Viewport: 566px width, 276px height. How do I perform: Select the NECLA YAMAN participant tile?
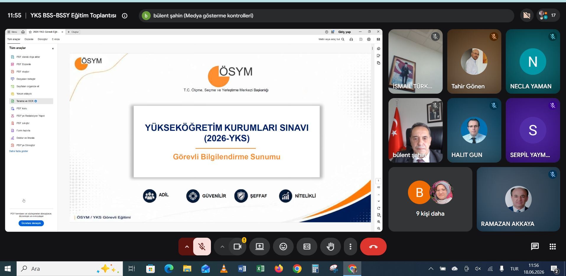tap(533, 61)
